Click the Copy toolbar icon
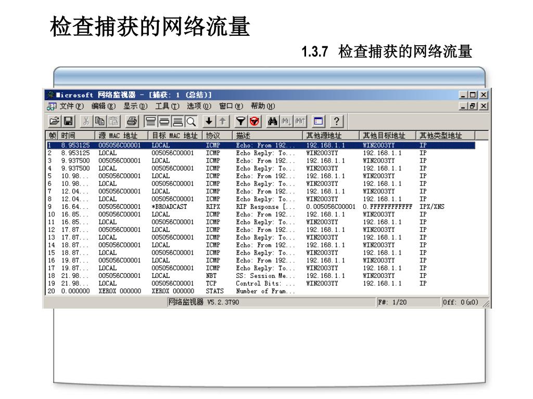 99,121
